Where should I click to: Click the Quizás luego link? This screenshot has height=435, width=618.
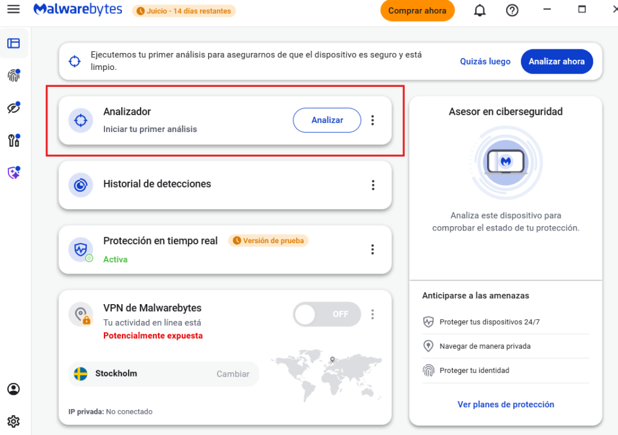485,62
